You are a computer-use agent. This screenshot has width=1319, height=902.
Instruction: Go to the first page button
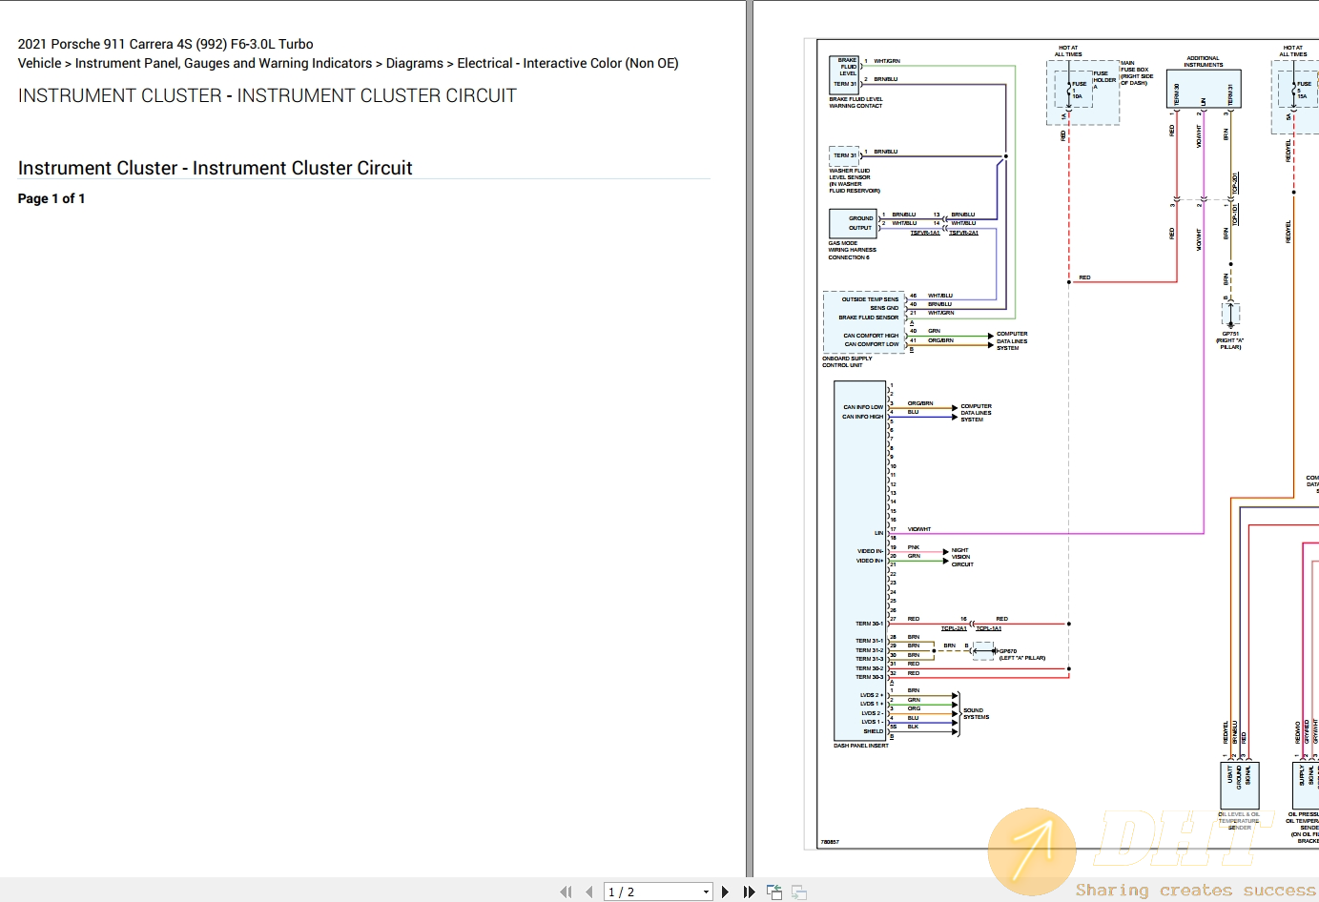(x=566, y=892)
